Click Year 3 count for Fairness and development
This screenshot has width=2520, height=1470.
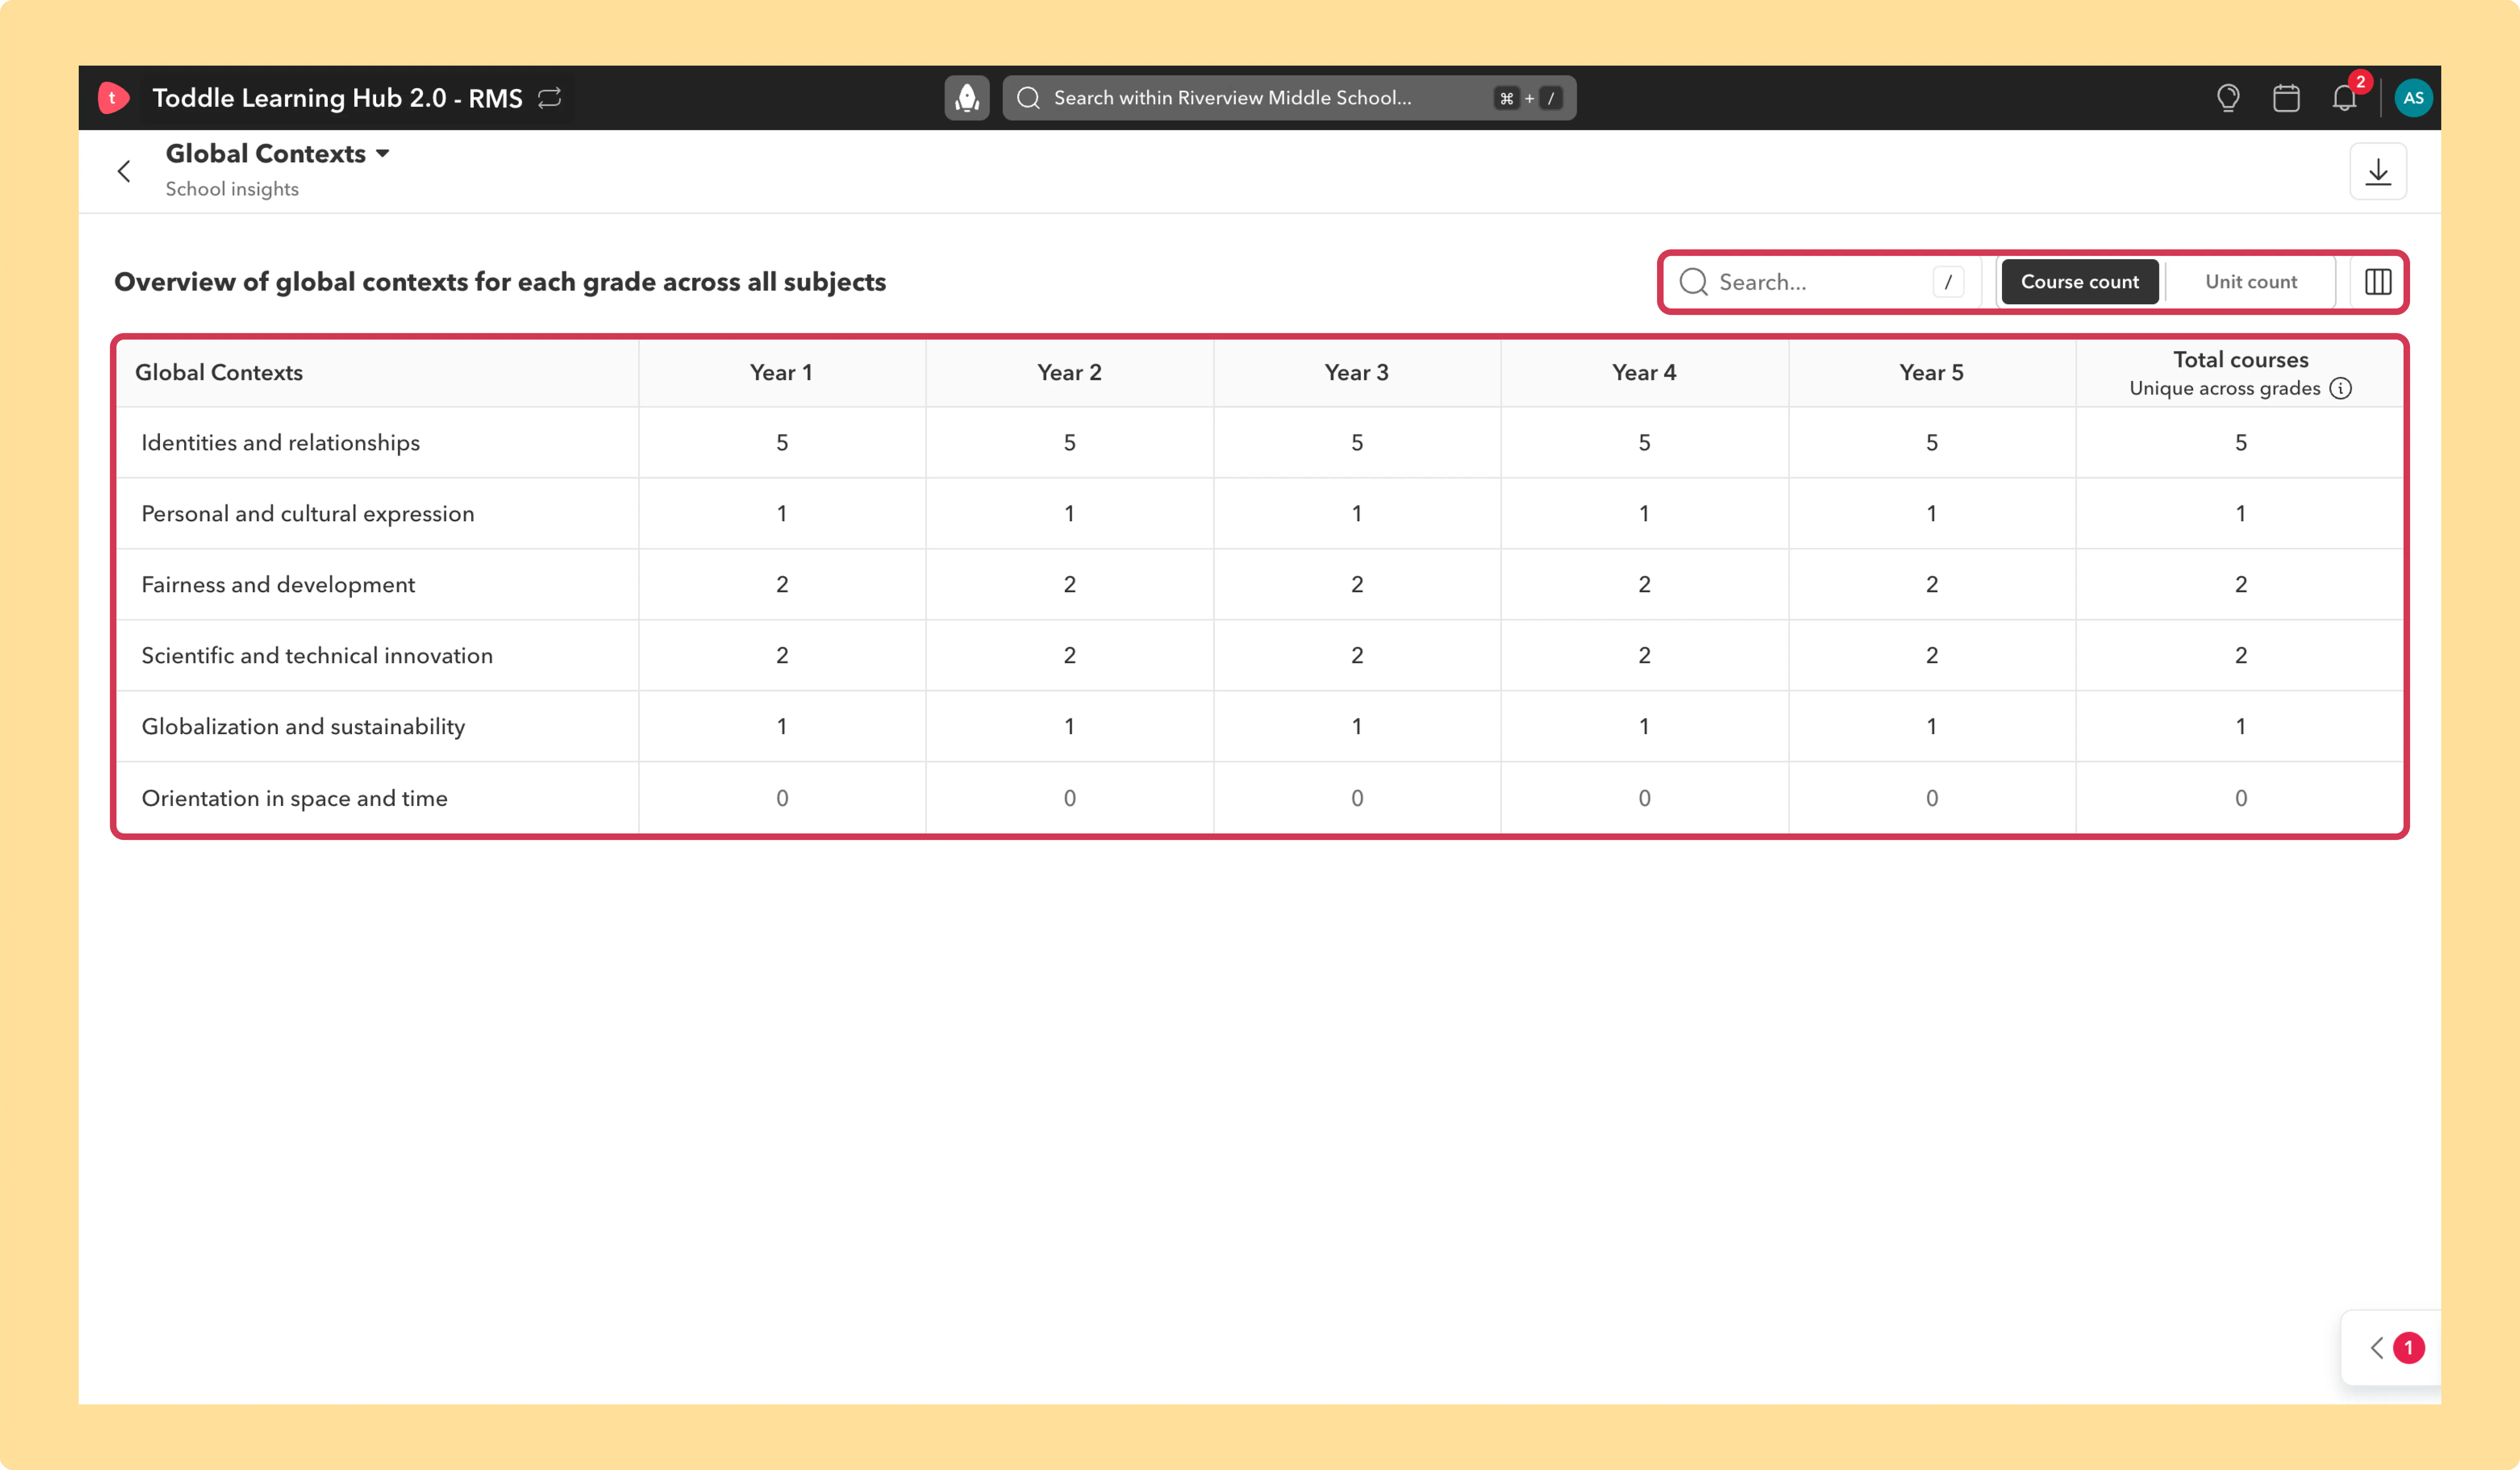click(x=1357, y=584)
